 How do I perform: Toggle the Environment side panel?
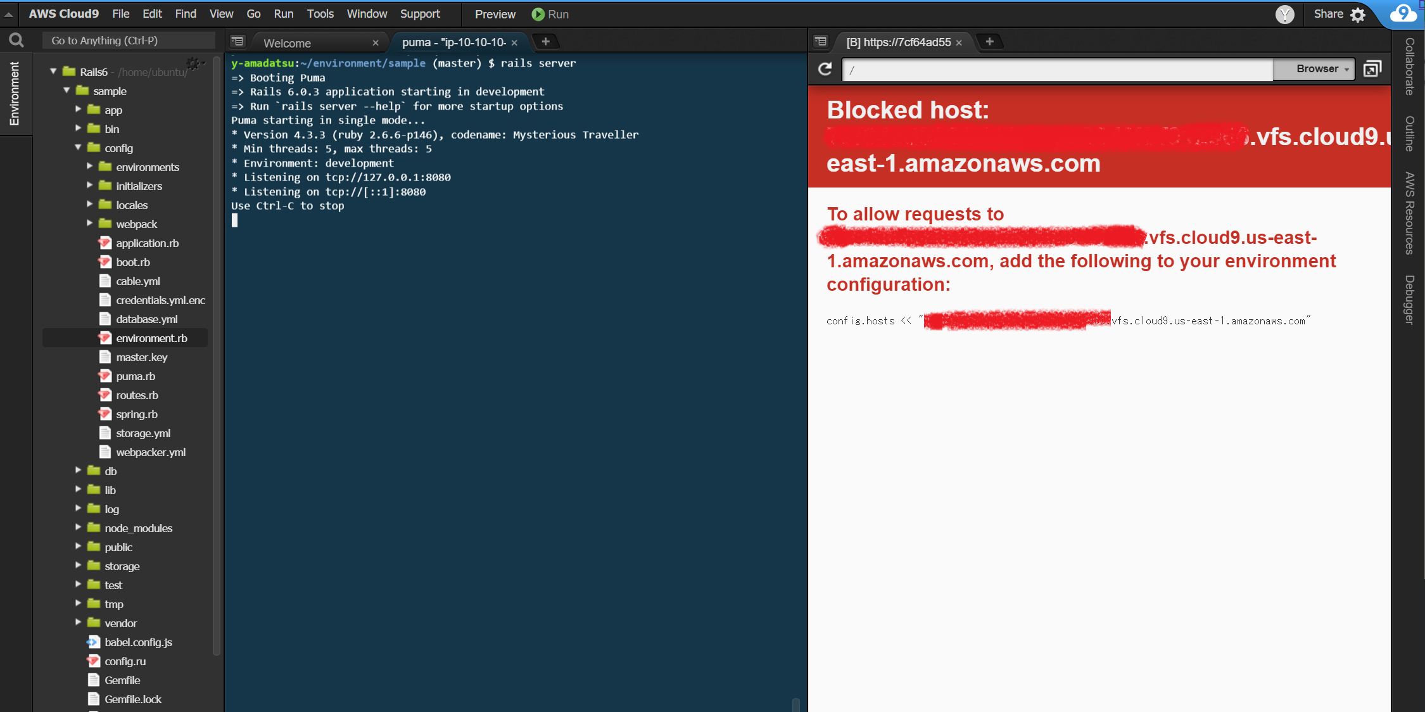(15, 94)
